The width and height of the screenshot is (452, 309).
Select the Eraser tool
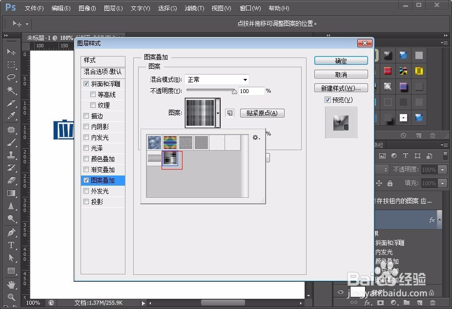tap(11, 180)
